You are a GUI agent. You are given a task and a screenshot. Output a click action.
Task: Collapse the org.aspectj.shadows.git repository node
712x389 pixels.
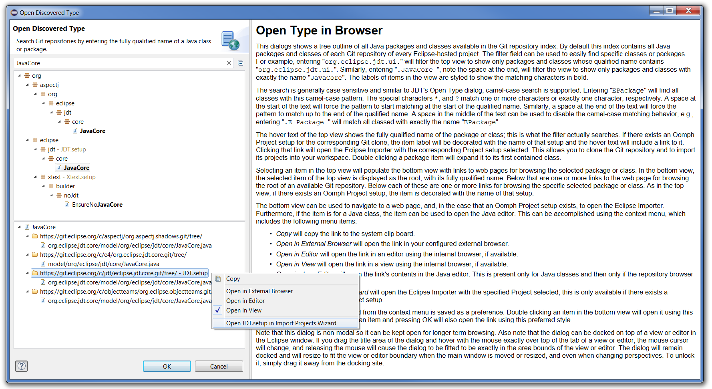[28, 236]
